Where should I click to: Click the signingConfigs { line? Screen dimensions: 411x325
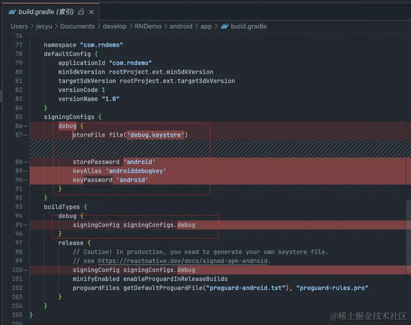73,117
